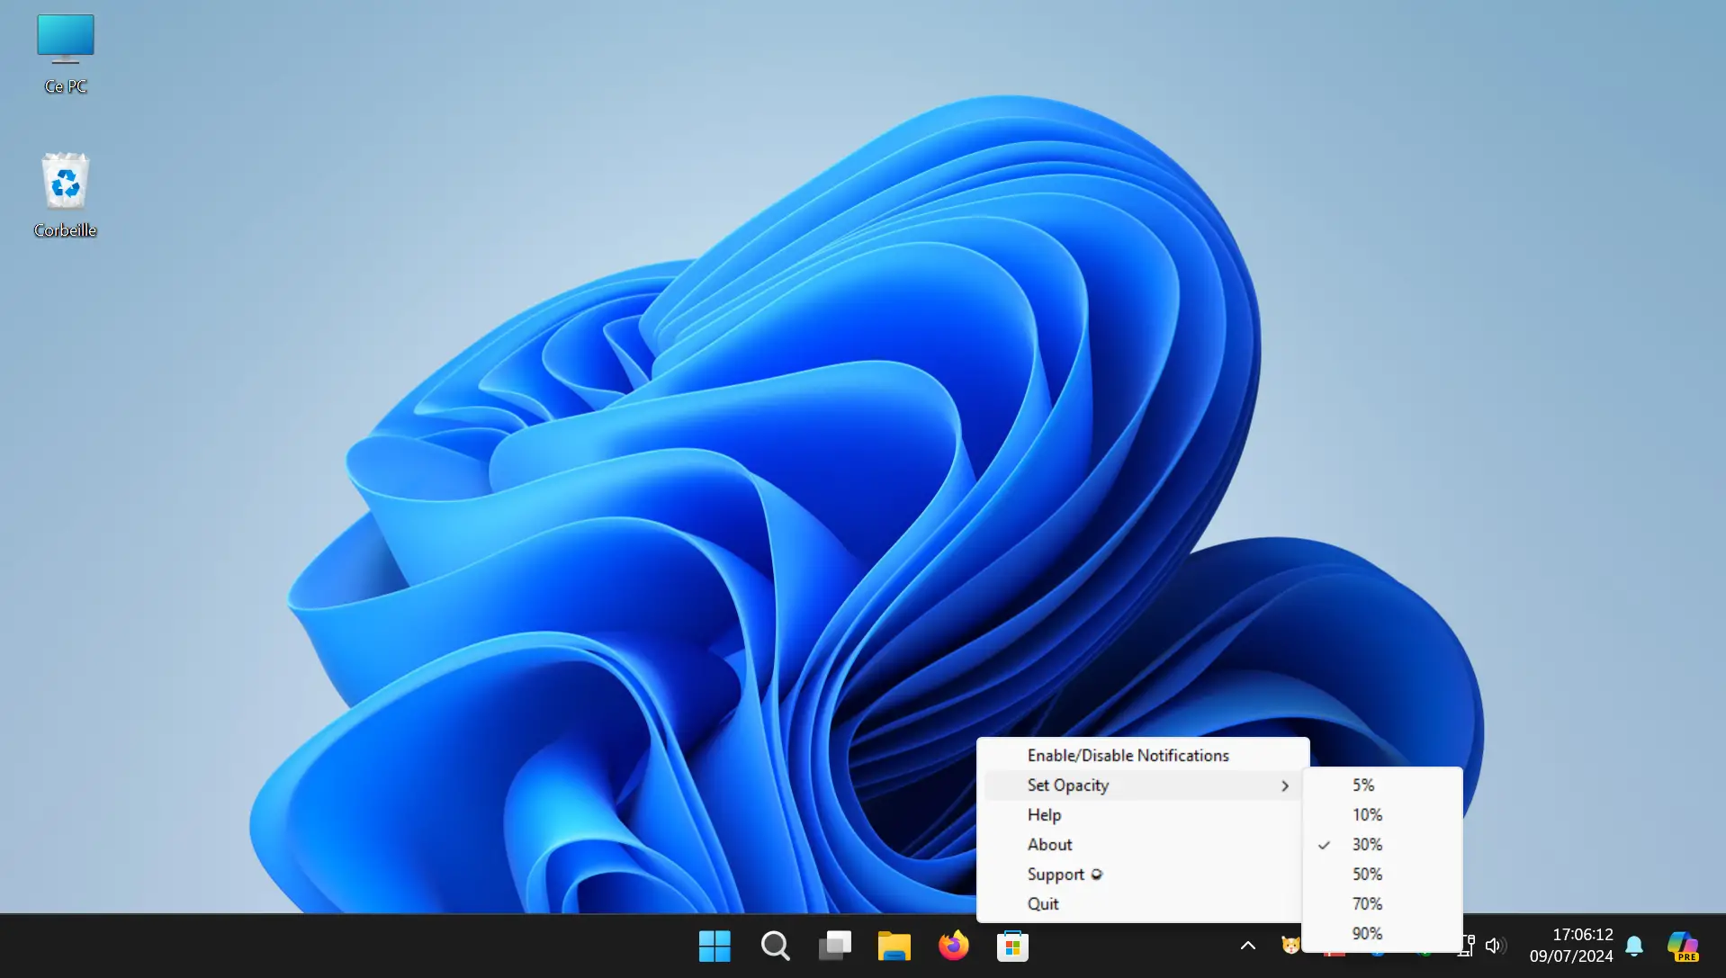Expand the Set Opacity submenu
Viewport: 1726px width, 978px height.
point(1142,785)
